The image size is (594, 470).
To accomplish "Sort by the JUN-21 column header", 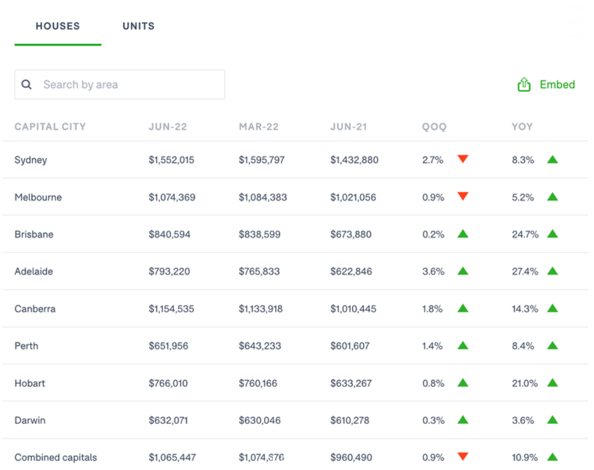I will click(348, 127).
